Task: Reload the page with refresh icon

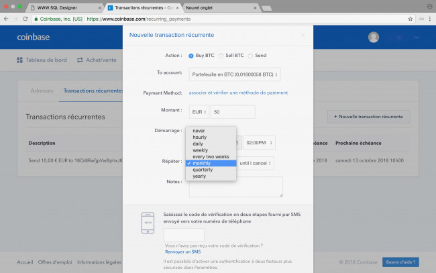Action: pos(25,19)
